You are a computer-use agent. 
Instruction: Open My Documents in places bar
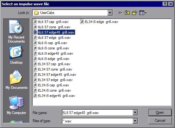(16, 80)
